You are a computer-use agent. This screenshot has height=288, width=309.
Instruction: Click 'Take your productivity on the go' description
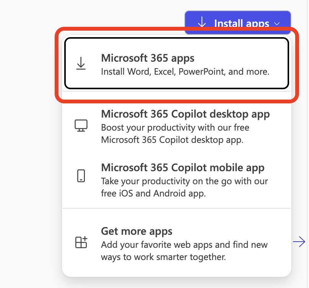[x=184, y=187]
